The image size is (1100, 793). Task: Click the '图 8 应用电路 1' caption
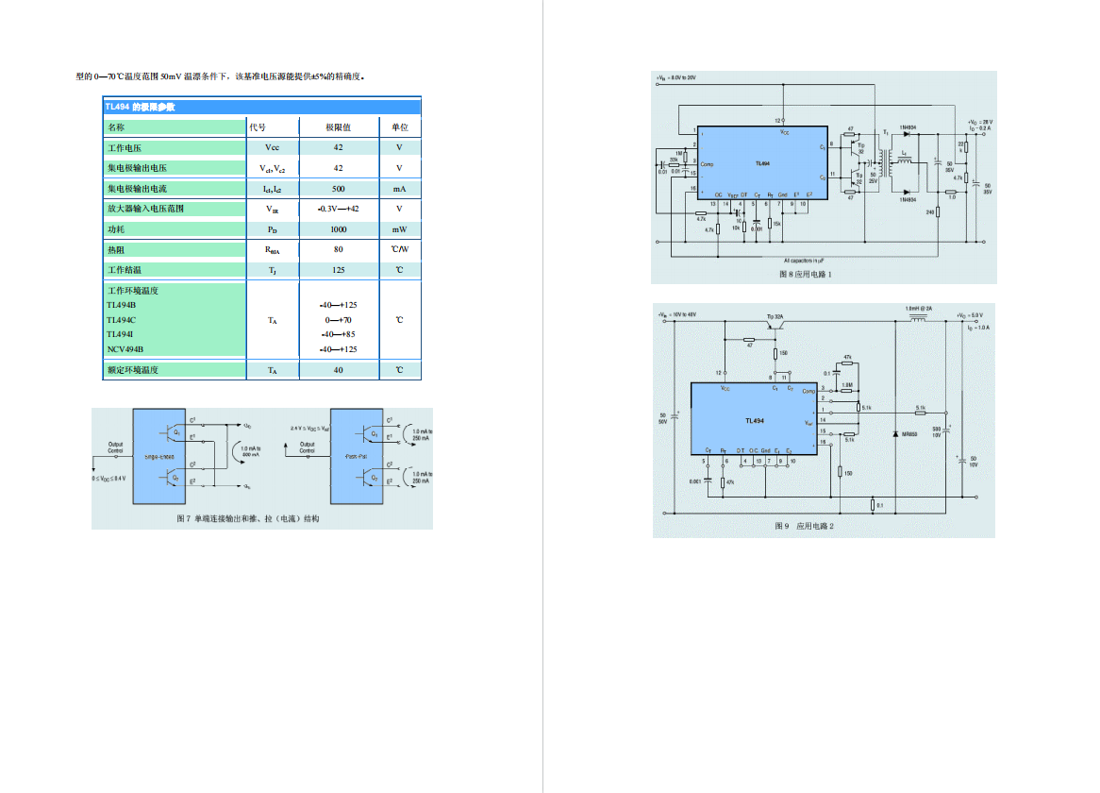point(805,274)
